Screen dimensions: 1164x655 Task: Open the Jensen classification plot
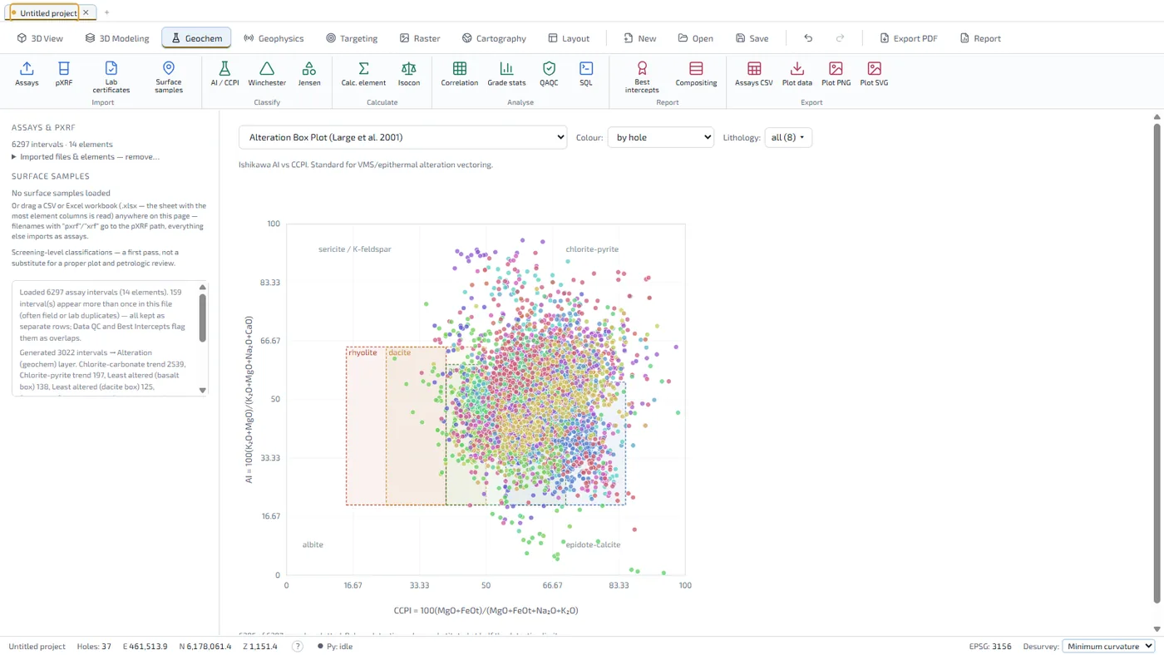pos(309,74)
